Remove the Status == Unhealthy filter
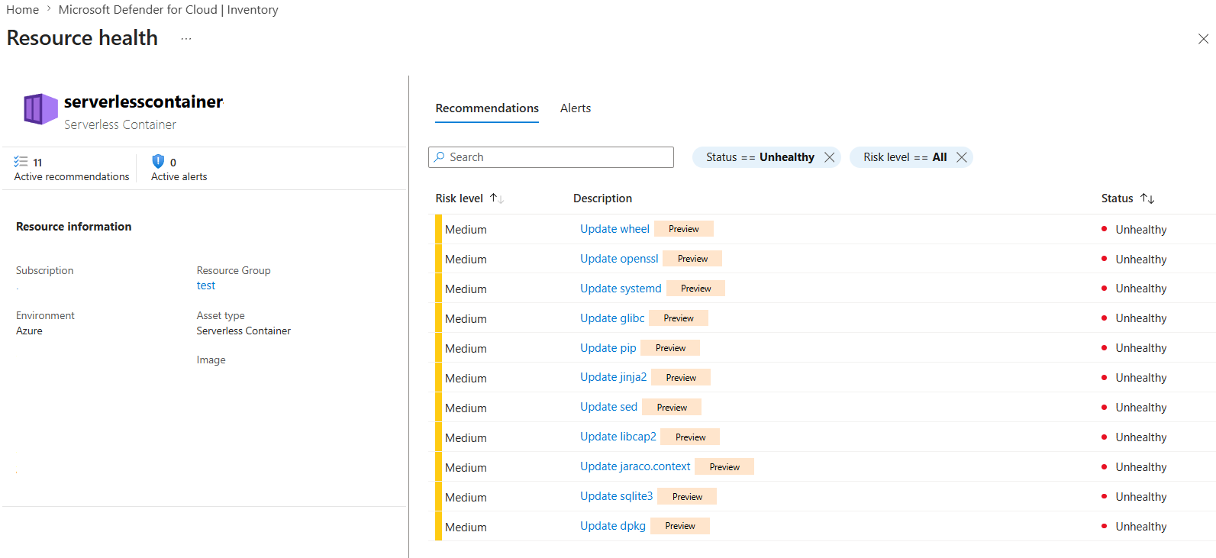This screenshot has height=558, width=1216. tap(829, 157)
